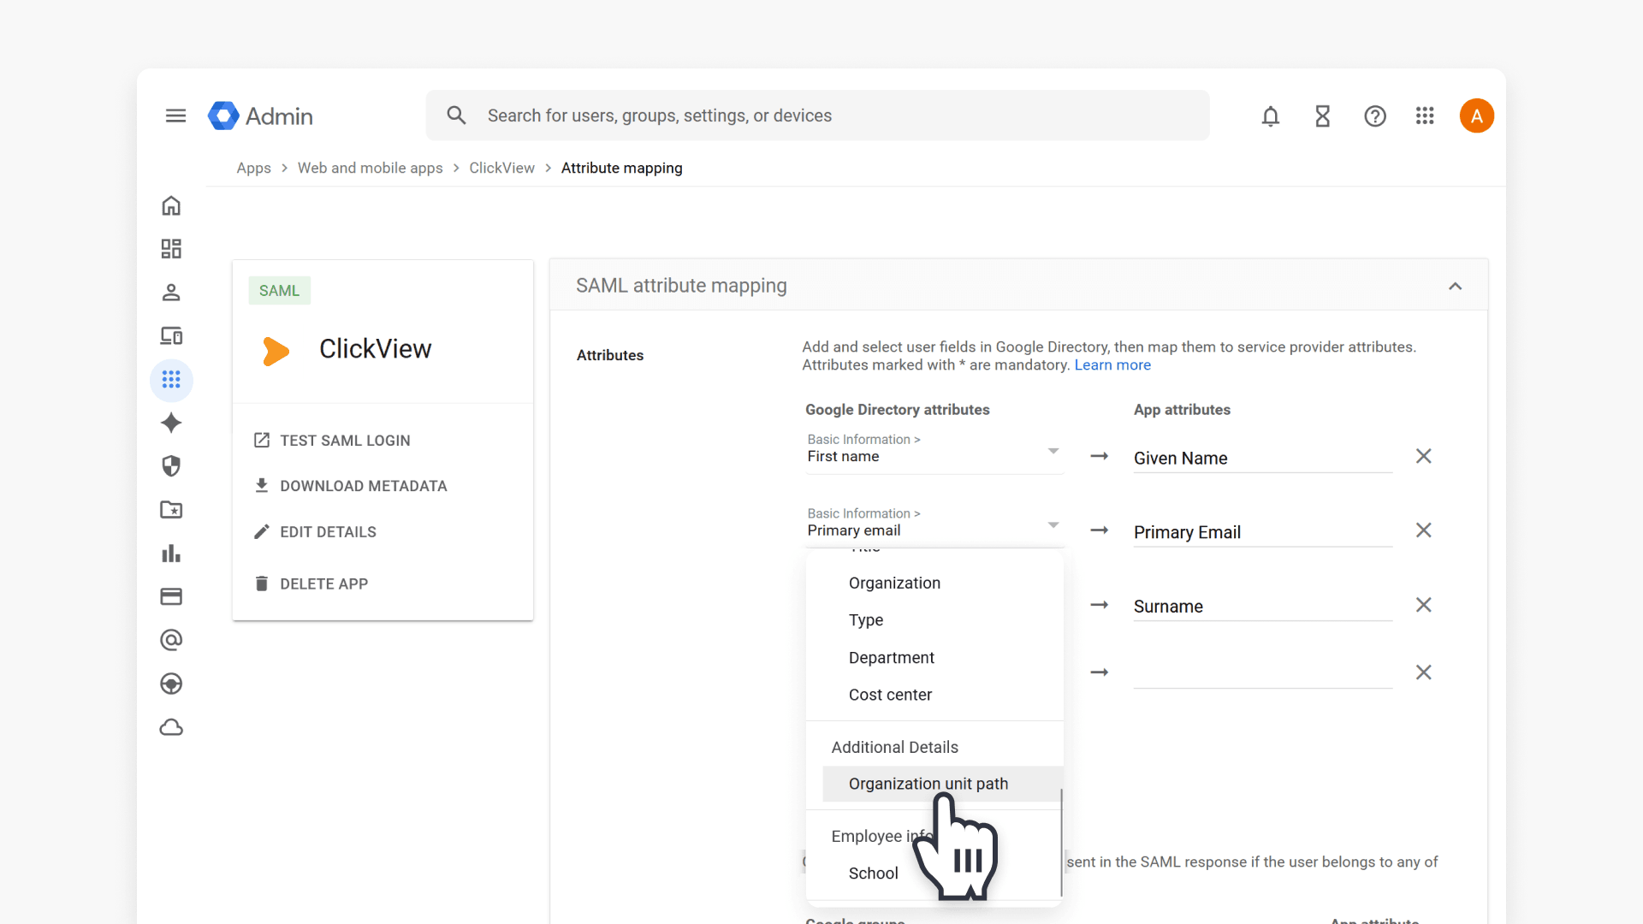Remove the Given Name mapping row

[x=1424, y=456]
